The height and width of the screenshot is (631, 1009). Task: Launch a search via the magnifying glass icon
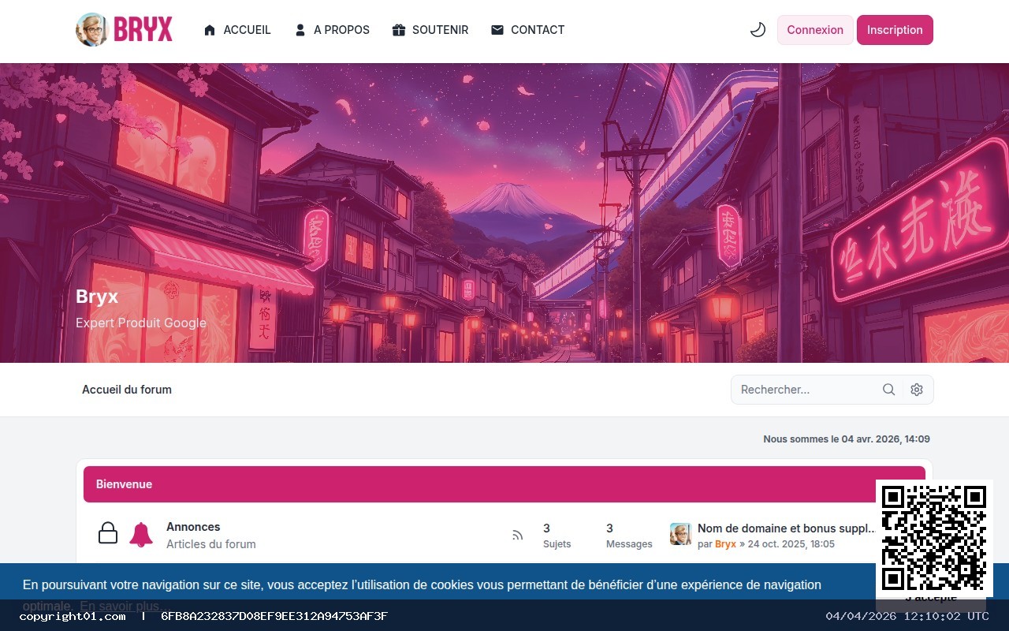888,389
